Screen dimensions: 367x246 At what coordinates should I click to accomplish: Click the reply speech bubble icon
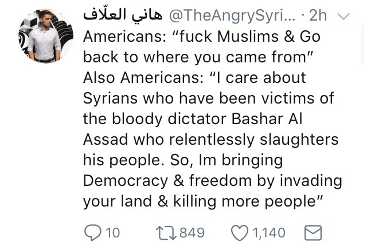(x=92, y=232)
